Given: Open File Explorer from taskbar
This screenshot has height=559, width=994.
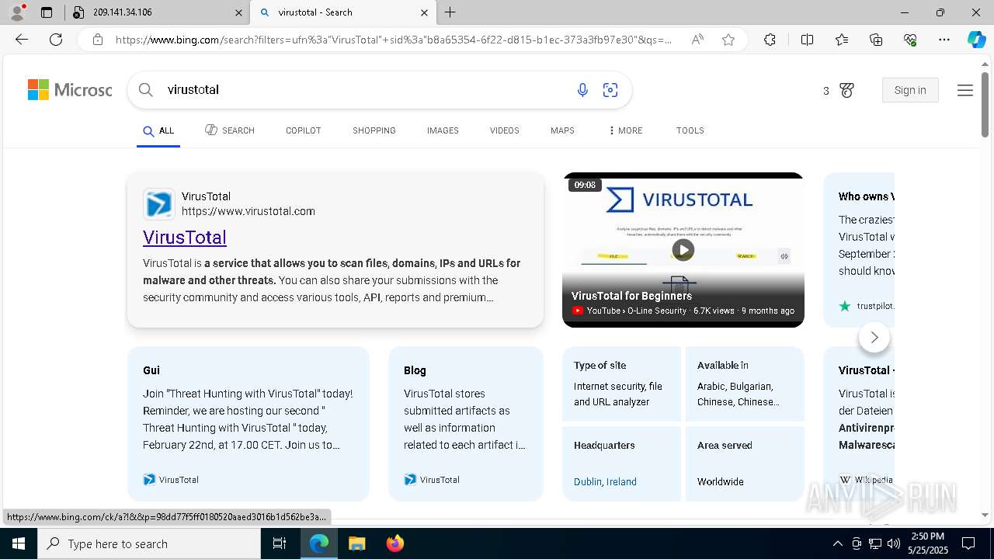Looking at the screenshot, I should coord(356,543).
